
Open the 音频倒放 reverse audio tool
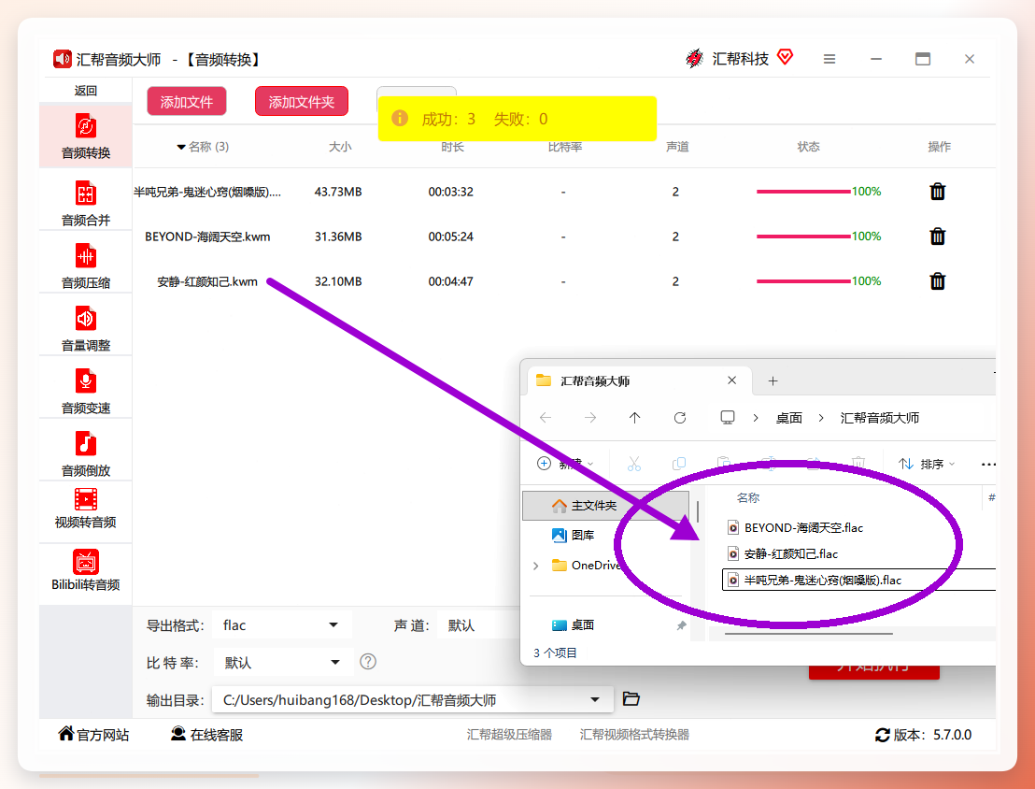(86, 454)
